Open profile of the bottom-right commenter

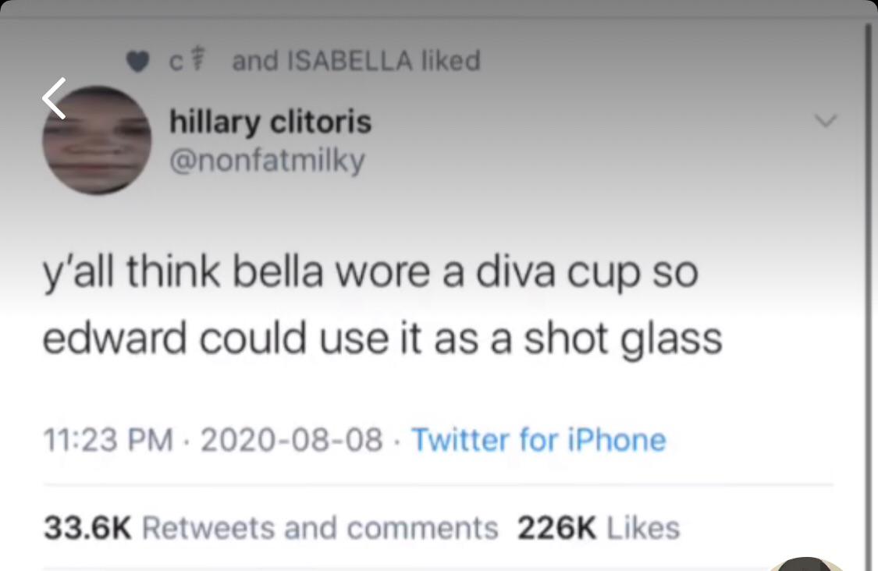(805, 563)
